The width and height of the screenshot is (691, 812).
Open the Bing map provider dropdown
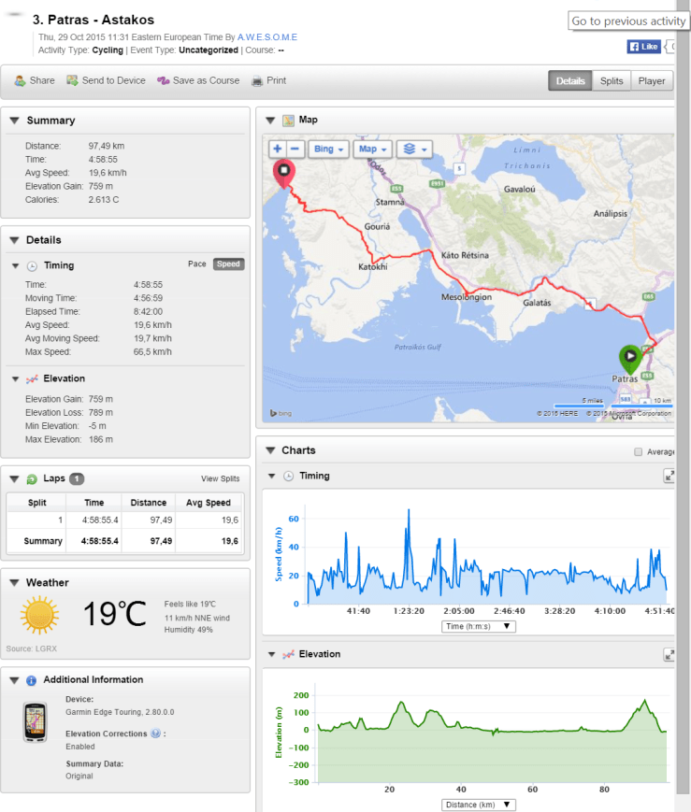click(328, 149)
